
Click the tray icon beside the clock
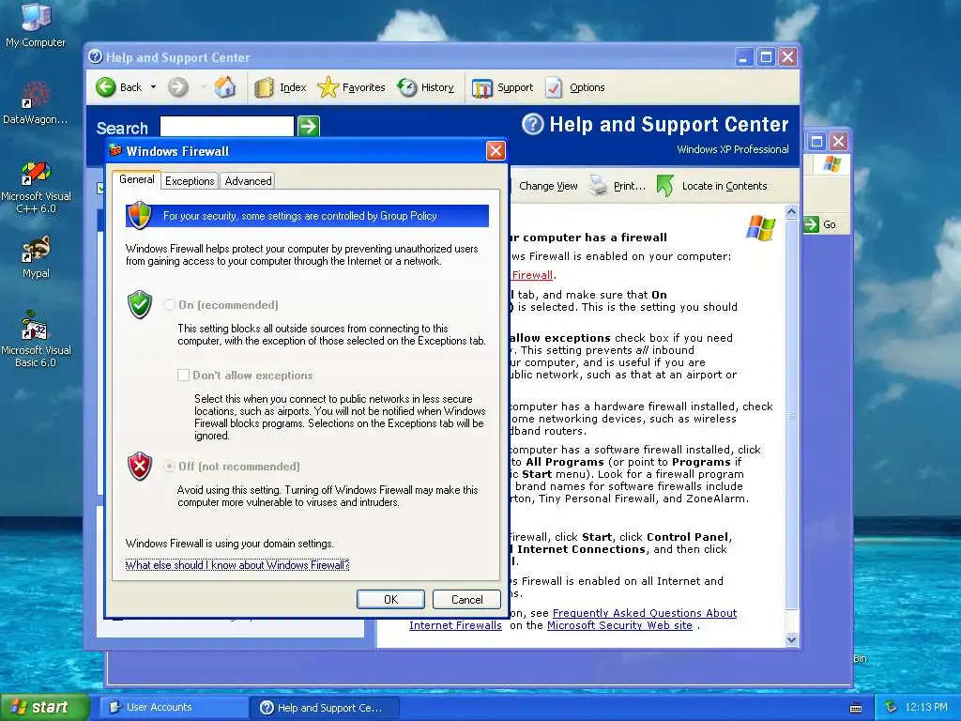pos(892,707)
